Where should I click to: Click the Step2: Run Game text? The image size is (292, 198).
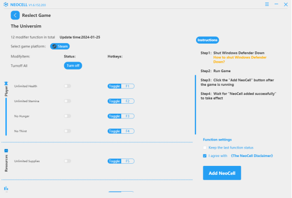216,71
